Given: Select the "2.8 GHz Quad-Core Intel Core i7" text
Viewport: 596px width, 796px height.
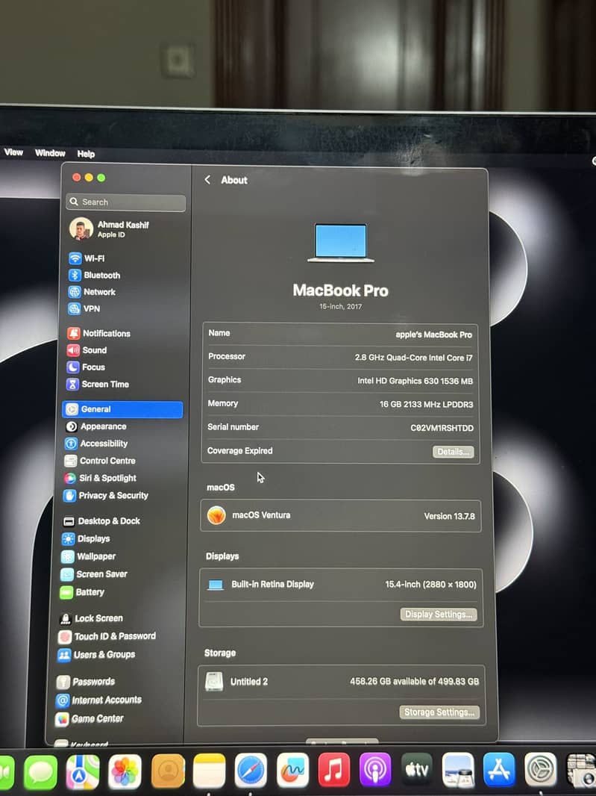Looking at the screenshot, I should click(413, 358).
